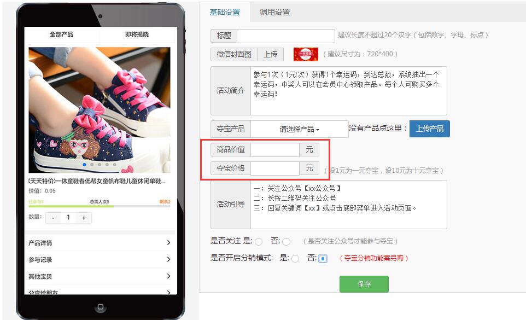526x320 pixels.
Task: Click the green 保存 button
Action: (x=364, y=284)
